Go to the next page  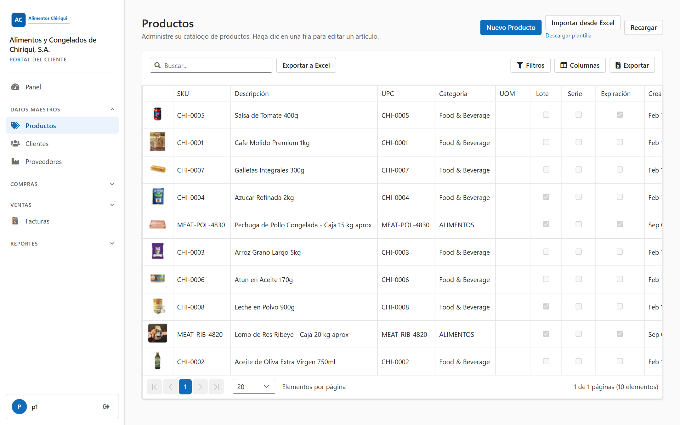click(200, 387)
